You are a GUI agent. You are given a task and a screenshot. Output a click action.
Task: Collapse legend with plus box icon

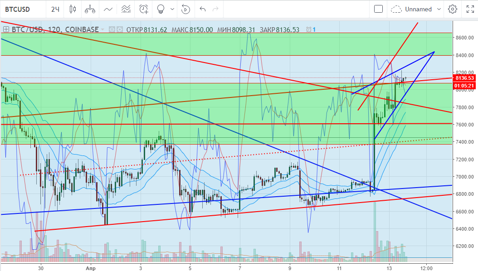[6, 29]
